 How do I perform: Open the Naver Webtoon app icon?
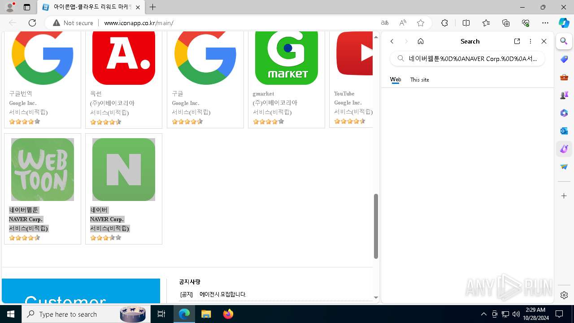(43, 170)
